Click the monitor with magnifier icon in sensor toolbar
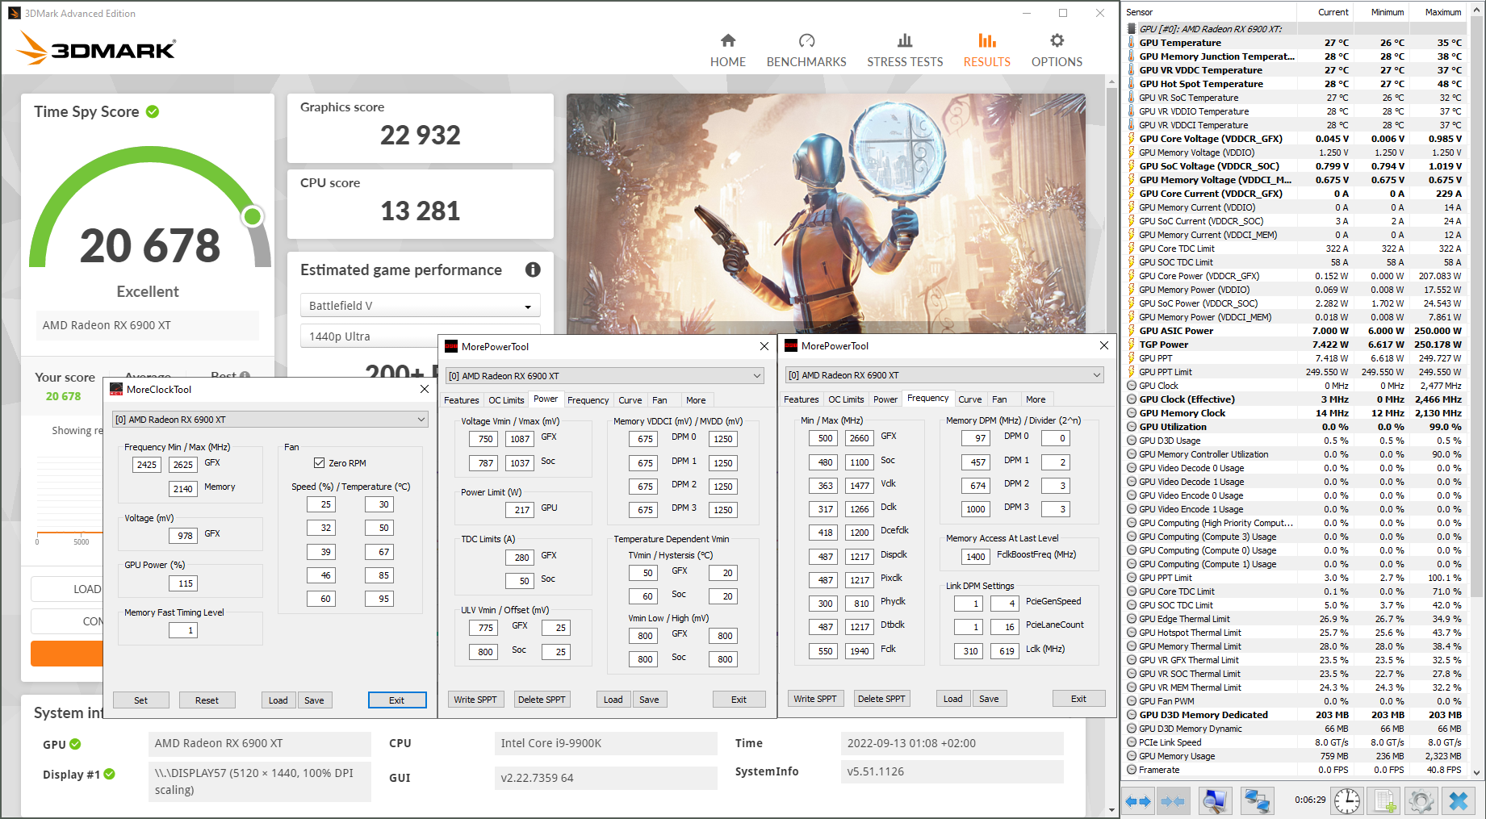 point(1214,801)
